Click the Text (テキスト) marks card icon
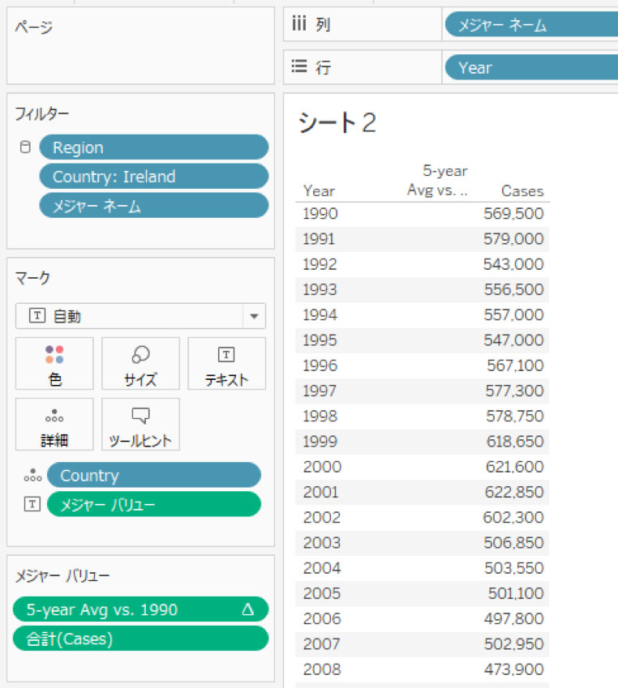The width and height of the screenshot is (618, 688). point(226,363)
